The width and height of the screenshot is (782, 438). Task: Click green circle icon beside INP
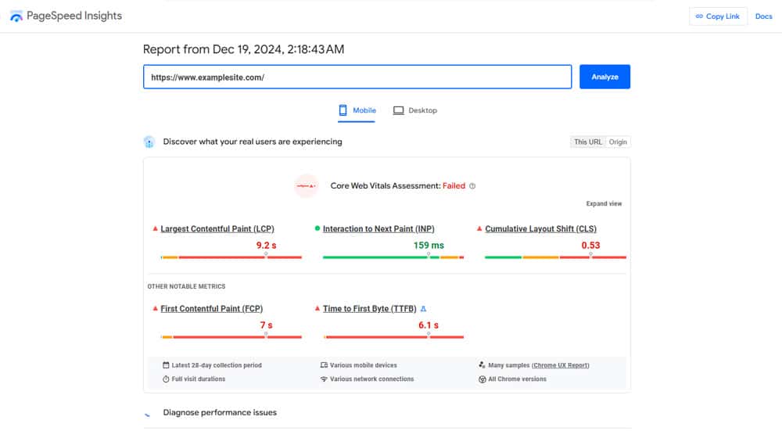(x=317, y=228)
